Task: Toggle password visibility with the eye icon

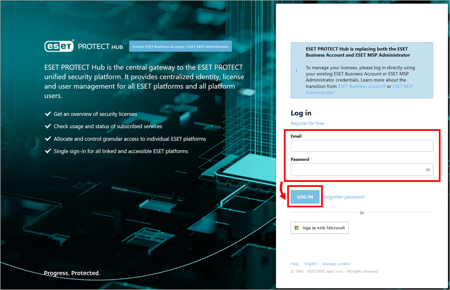Action: (428, 170)
